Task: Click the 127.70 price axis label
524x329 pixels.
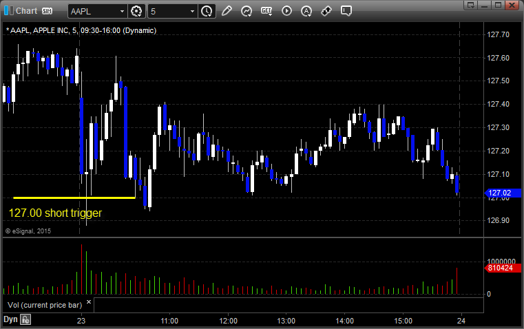Action: 499,34
